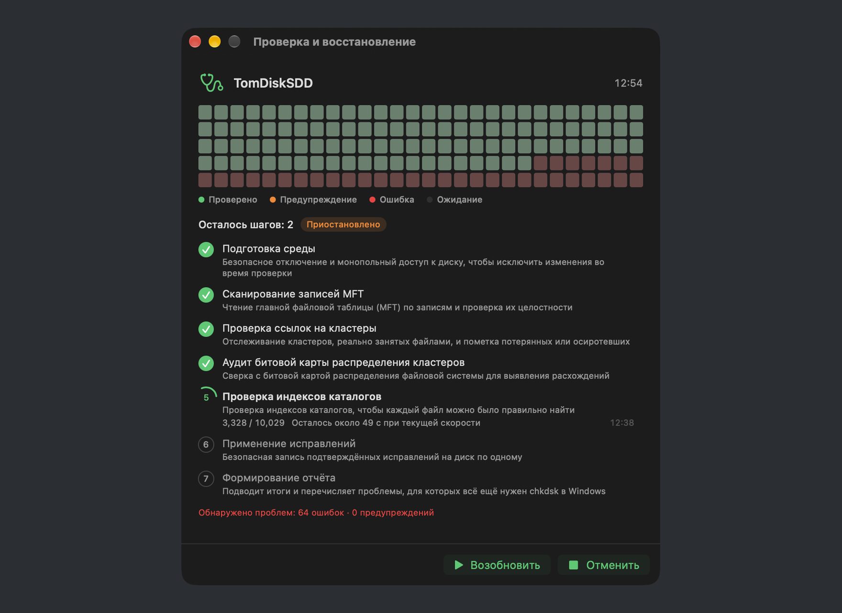Click the checkmark for Аудит битовой карты
Image resolution: width=842 pixels, height=613 pixels.
(206, 363)
